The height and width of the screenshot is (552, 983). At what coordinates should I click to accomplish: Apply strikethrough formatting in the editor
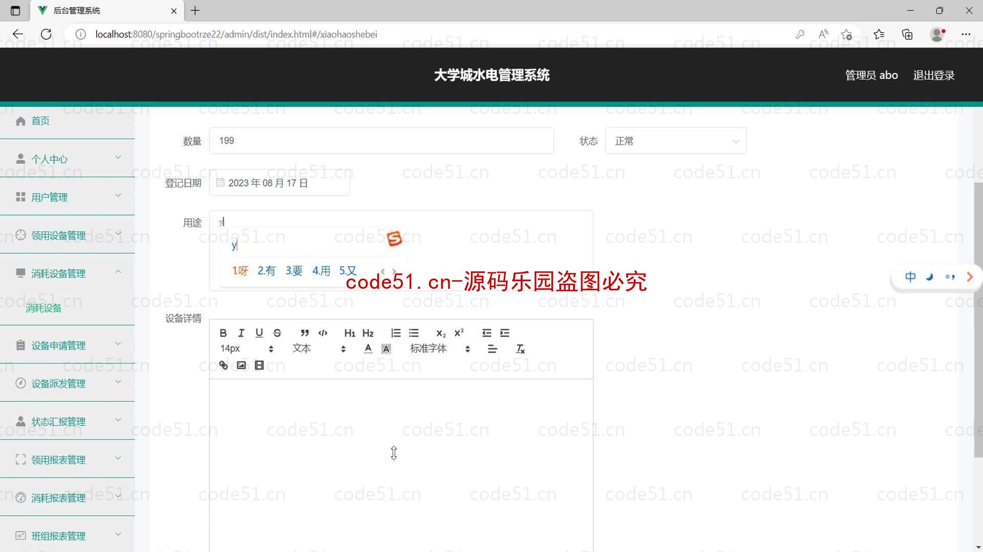click(277, 333)
